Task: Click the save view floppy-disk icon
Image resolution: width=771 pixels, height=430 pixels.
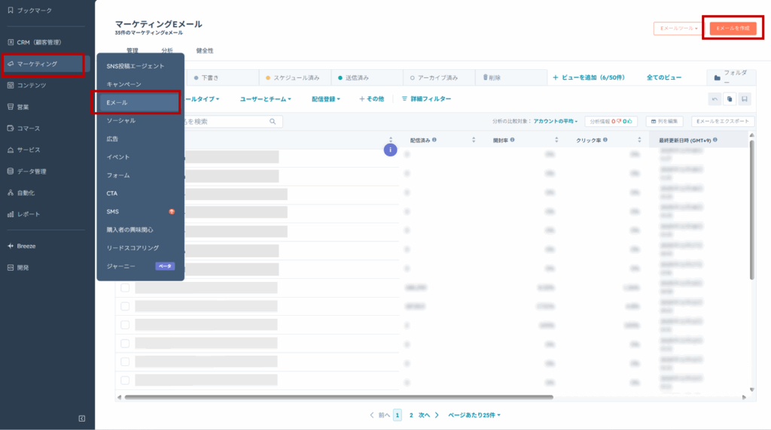Action: tap(745, 99)
